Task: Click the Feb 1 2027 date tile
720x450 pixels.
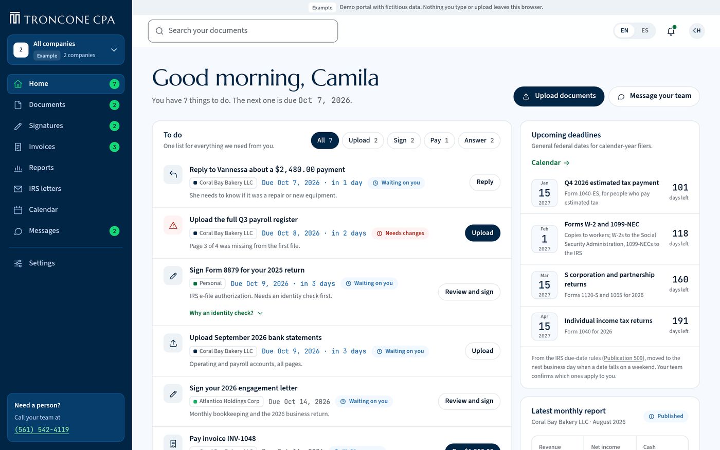Action: (545, 239)
